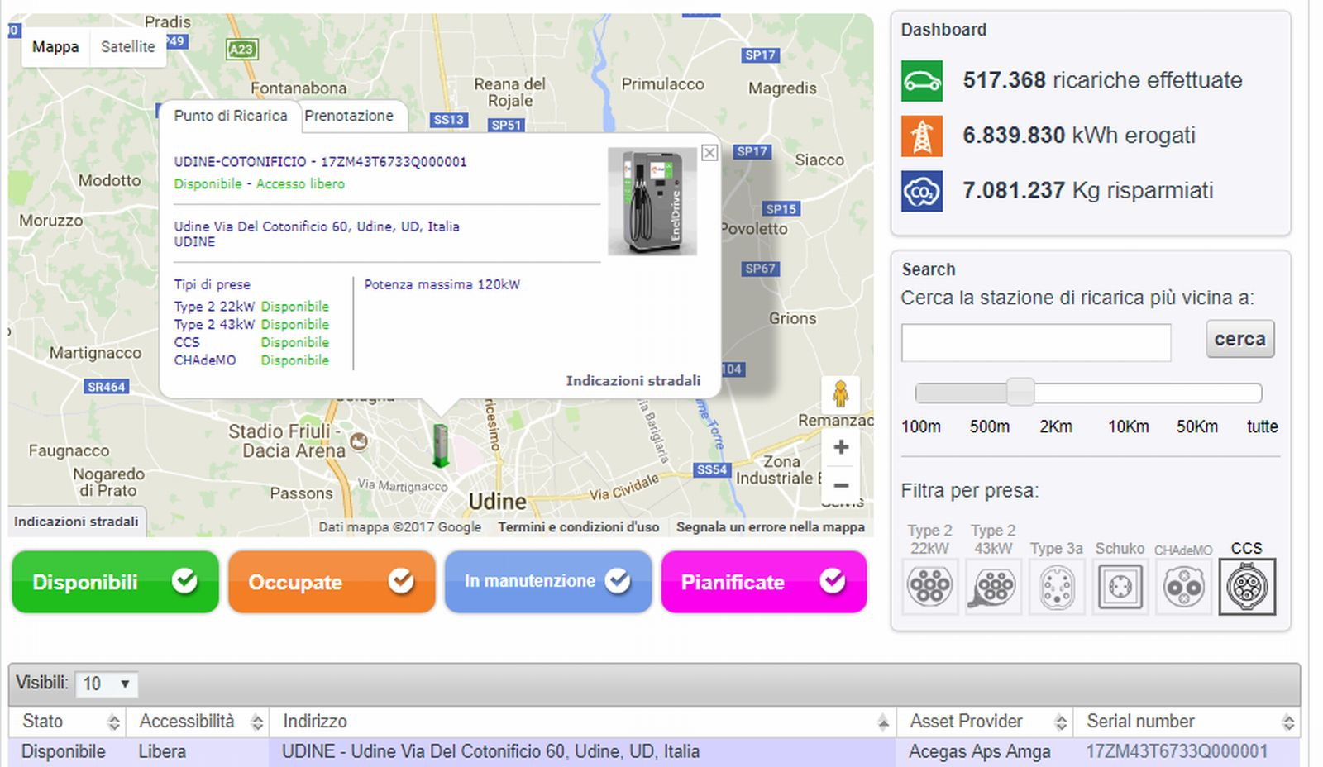Switch to the Prenotazione tab

point(349,116)
